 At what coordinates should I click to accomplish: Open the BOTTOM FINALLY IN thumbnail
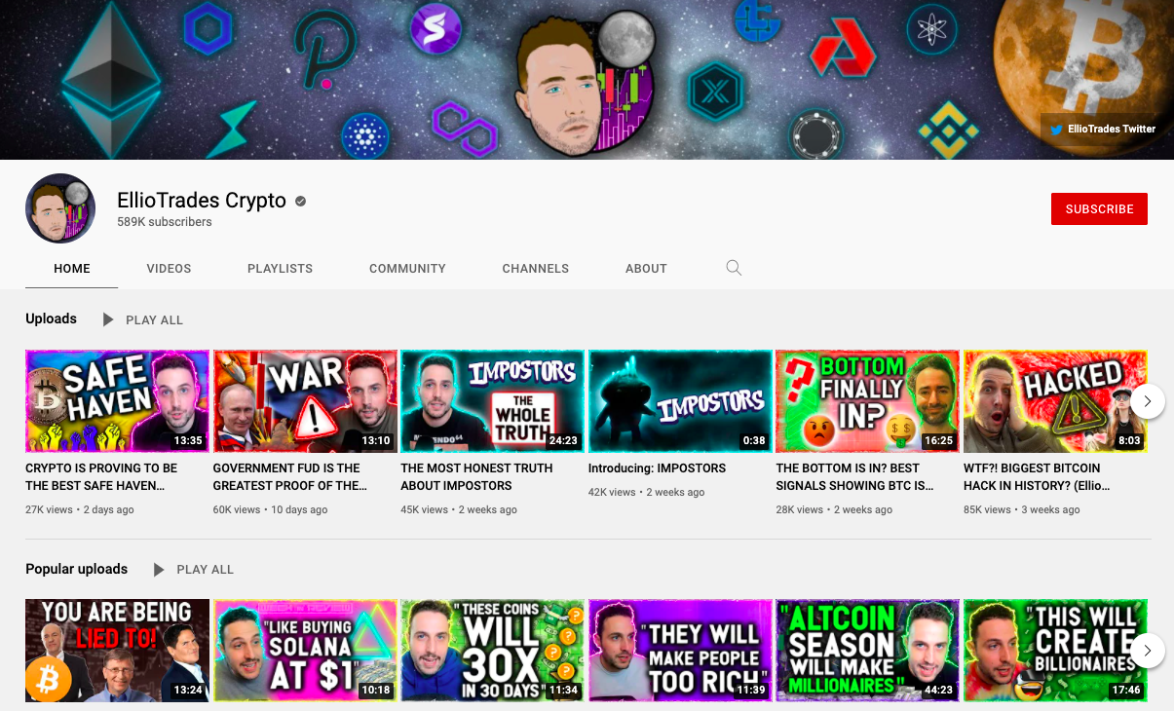point(867,400)
